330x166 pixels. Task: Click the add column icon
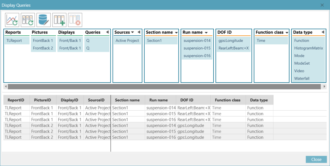tap(59, 20)
